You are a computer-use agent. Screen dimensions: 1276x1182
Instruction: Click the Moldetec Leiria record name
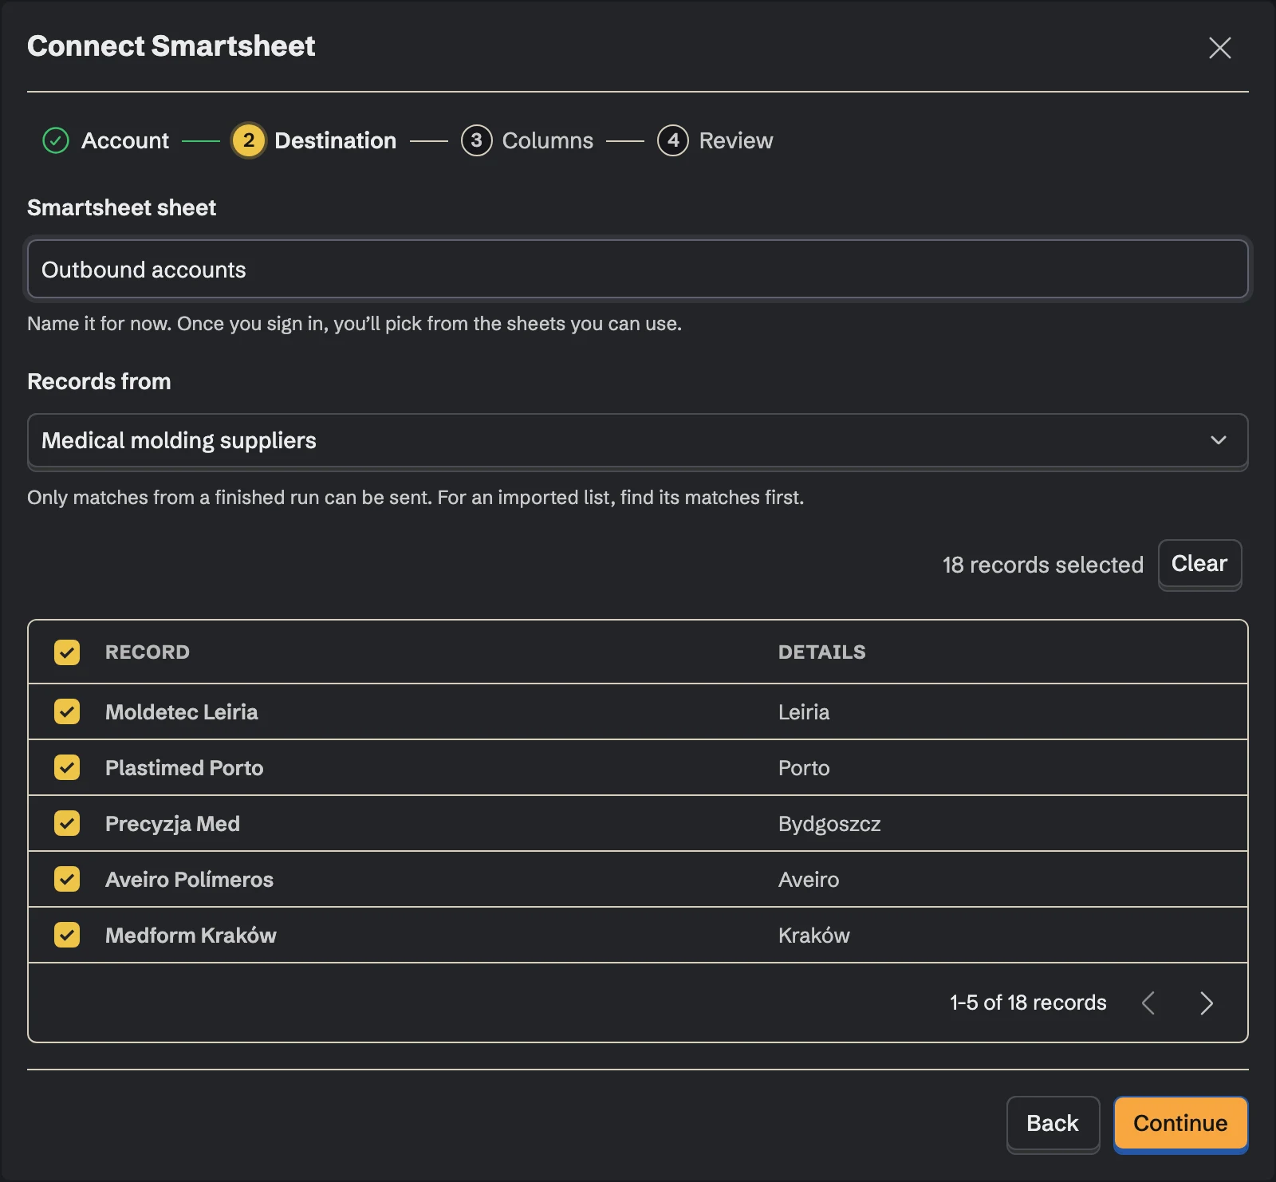tap(182, 711)
